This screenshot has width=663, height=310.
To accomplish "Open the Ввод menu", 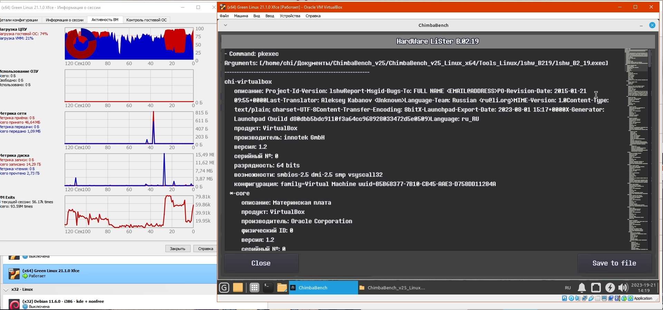I will tap(270, 16).
